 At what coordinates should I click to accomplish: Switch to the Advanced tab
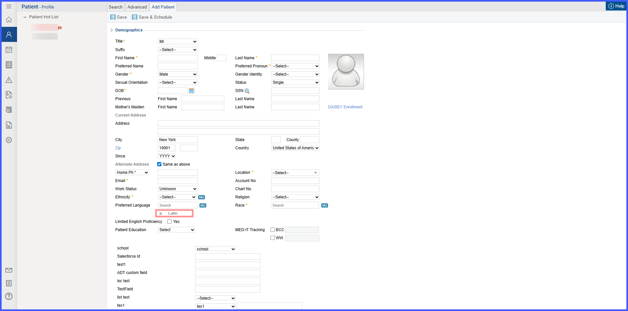click(x=137, y=7)
